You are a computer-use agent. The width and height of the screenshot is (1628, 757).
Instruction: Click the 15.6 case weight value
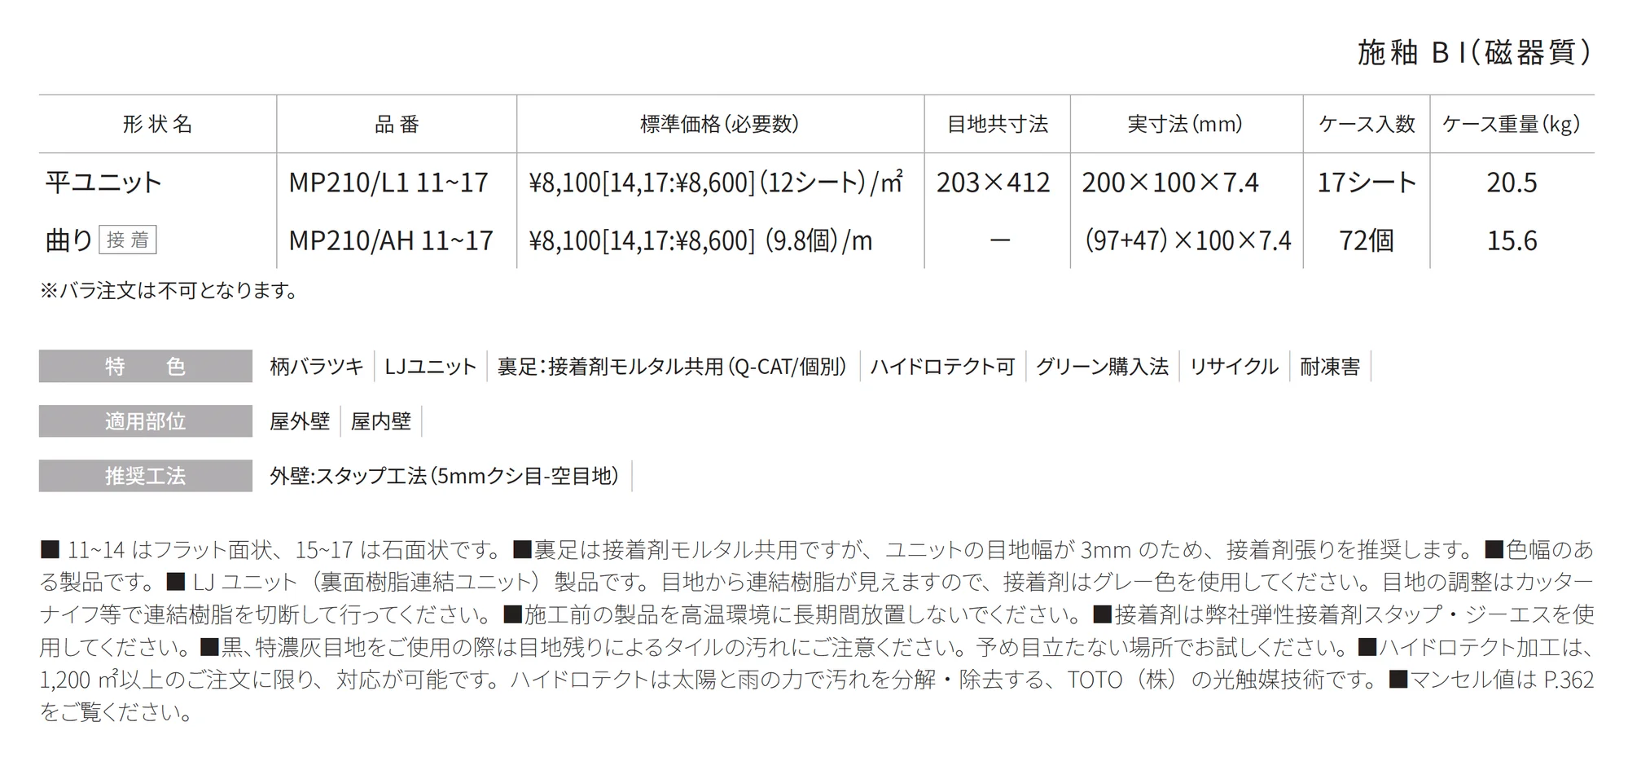[1512, 240]
